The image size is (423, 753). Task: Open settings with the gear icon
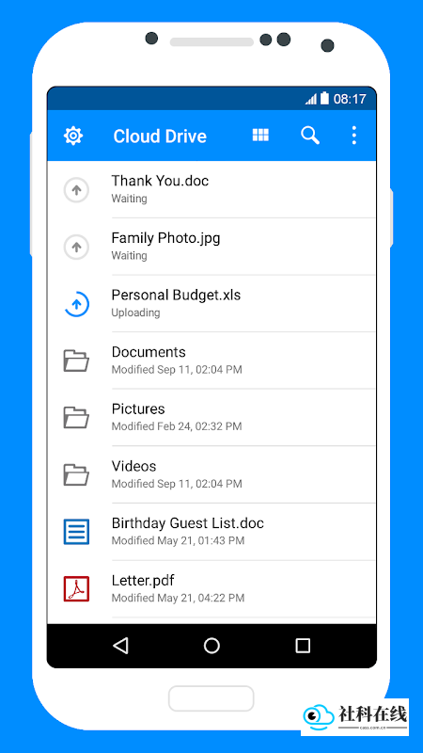coord(73,136)
